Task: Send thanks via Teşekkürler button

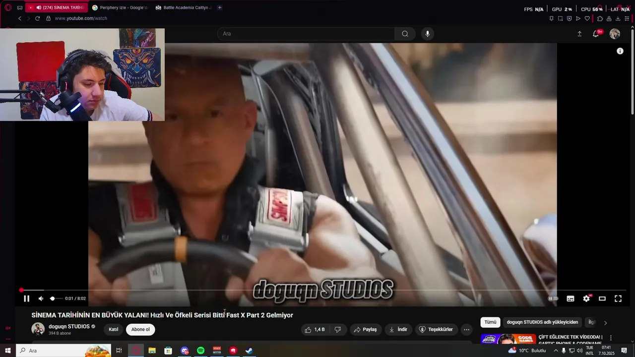Action: [436, 329]
